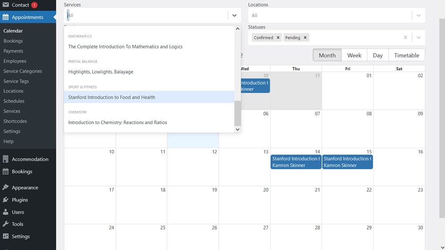The width and height of the screenshot is (445, 250).
Task: Expand the Statuses dropdown arrow
Action: pyautogui.click(x=419, y=37)
